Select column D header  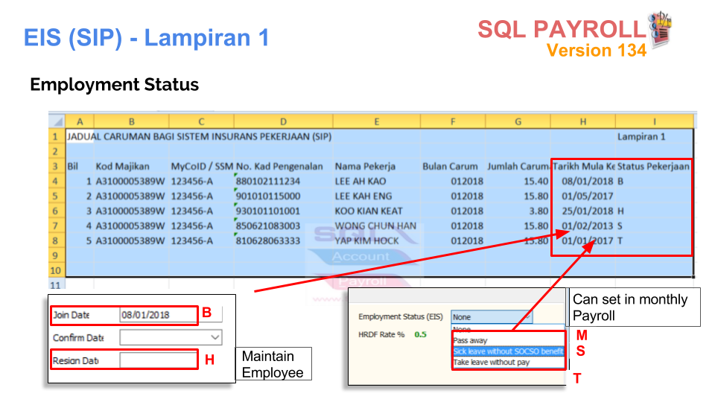click(283, 121)
